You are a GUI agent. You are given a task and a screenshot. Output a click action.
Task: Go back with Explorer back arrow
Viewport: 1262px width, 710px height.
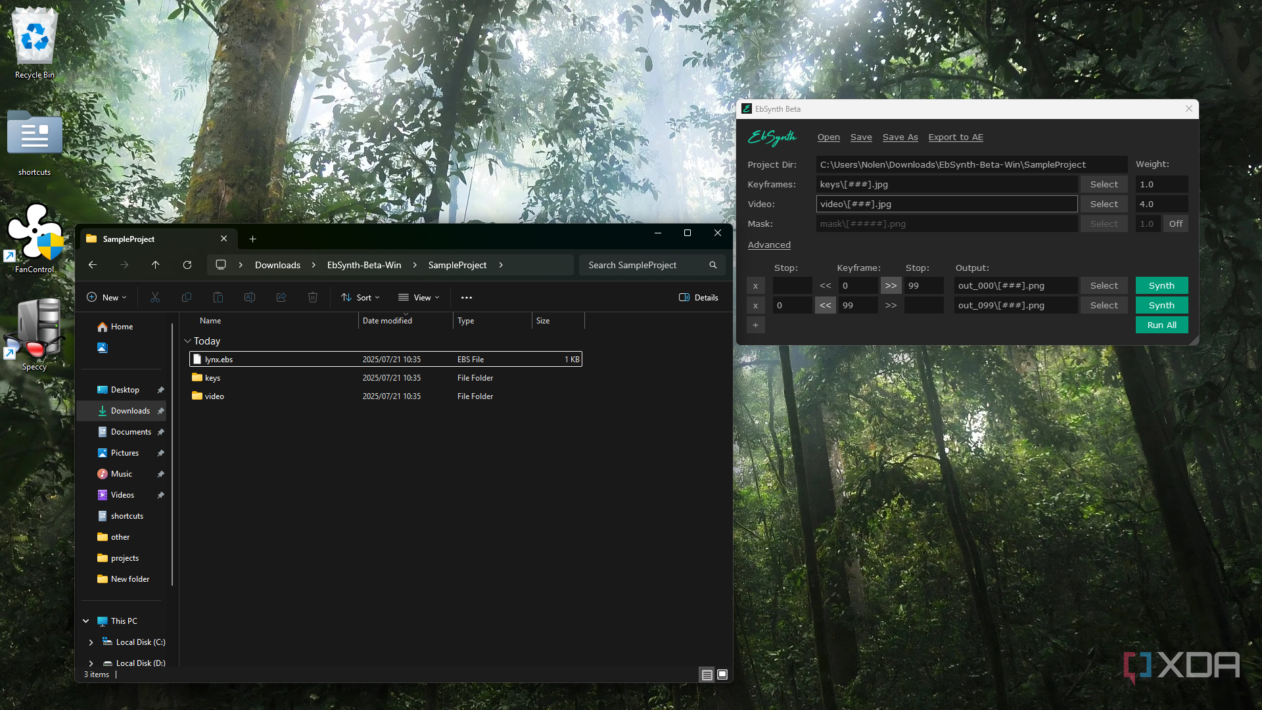(x=93, y=265)
